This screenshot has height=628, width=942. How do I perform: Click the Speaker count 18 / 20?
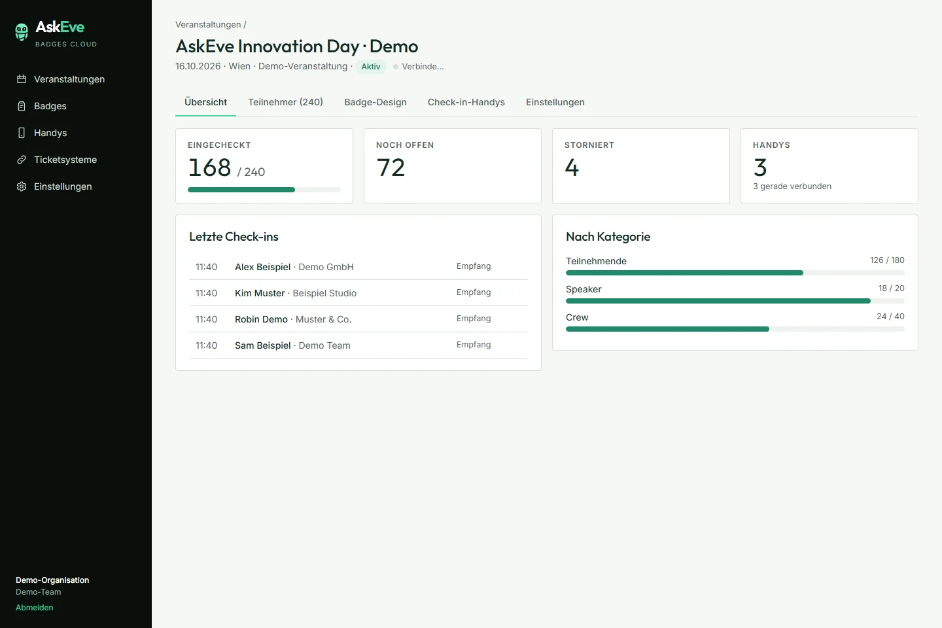coord(891,288)
